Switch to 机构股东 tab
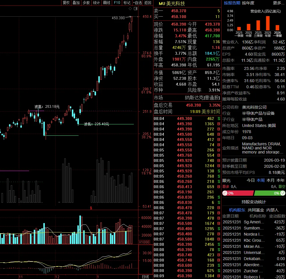Viewport: 286px width, 279px height. (237, 210)
